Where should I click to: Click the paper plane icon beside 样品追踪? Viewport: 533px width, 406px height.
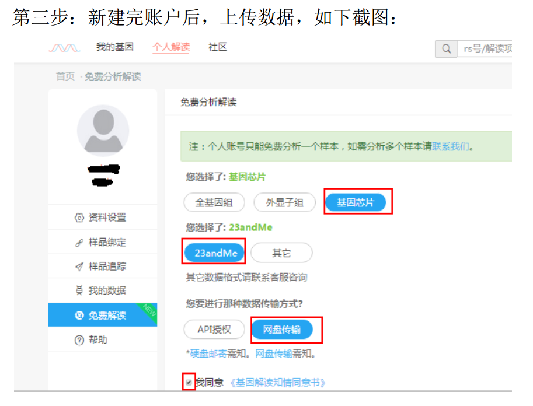click(79, 267)
